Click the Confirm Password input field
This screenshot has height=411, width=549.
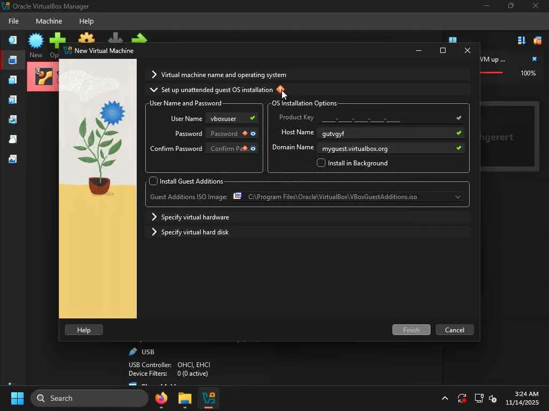(x=232, y=149)
